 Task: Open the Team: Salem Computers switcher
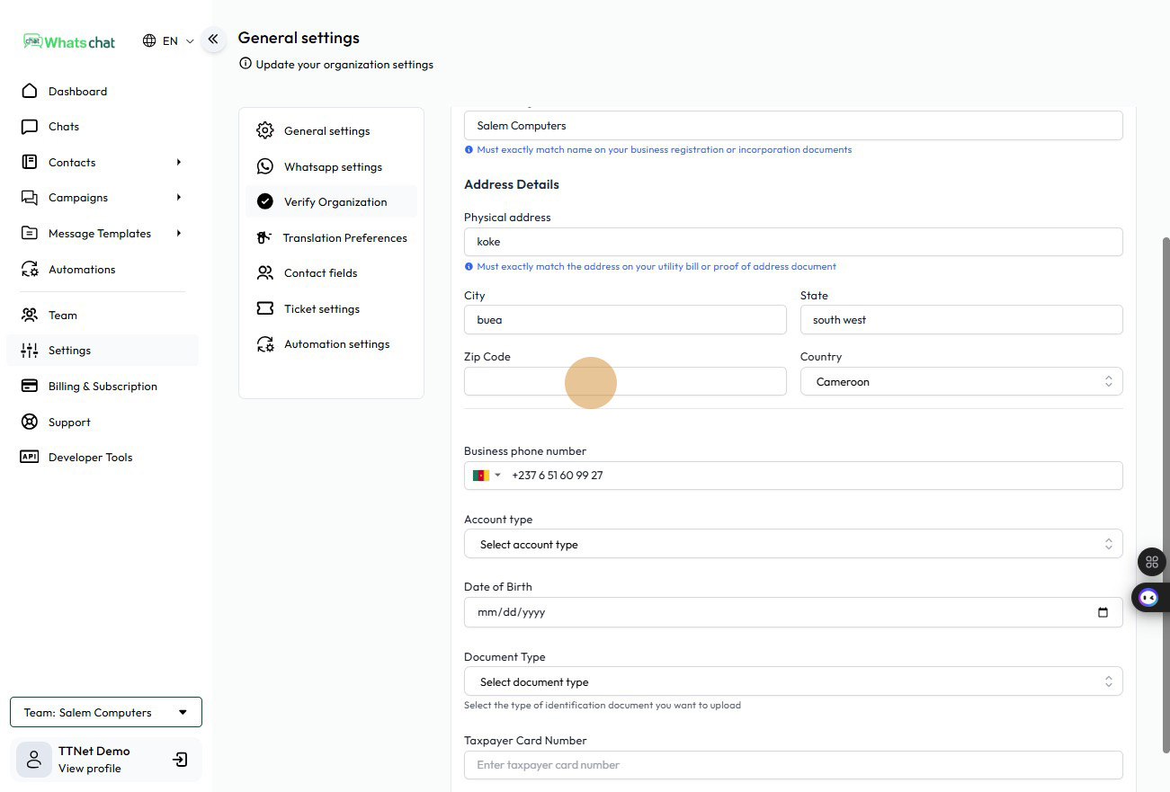click(106, 712)
